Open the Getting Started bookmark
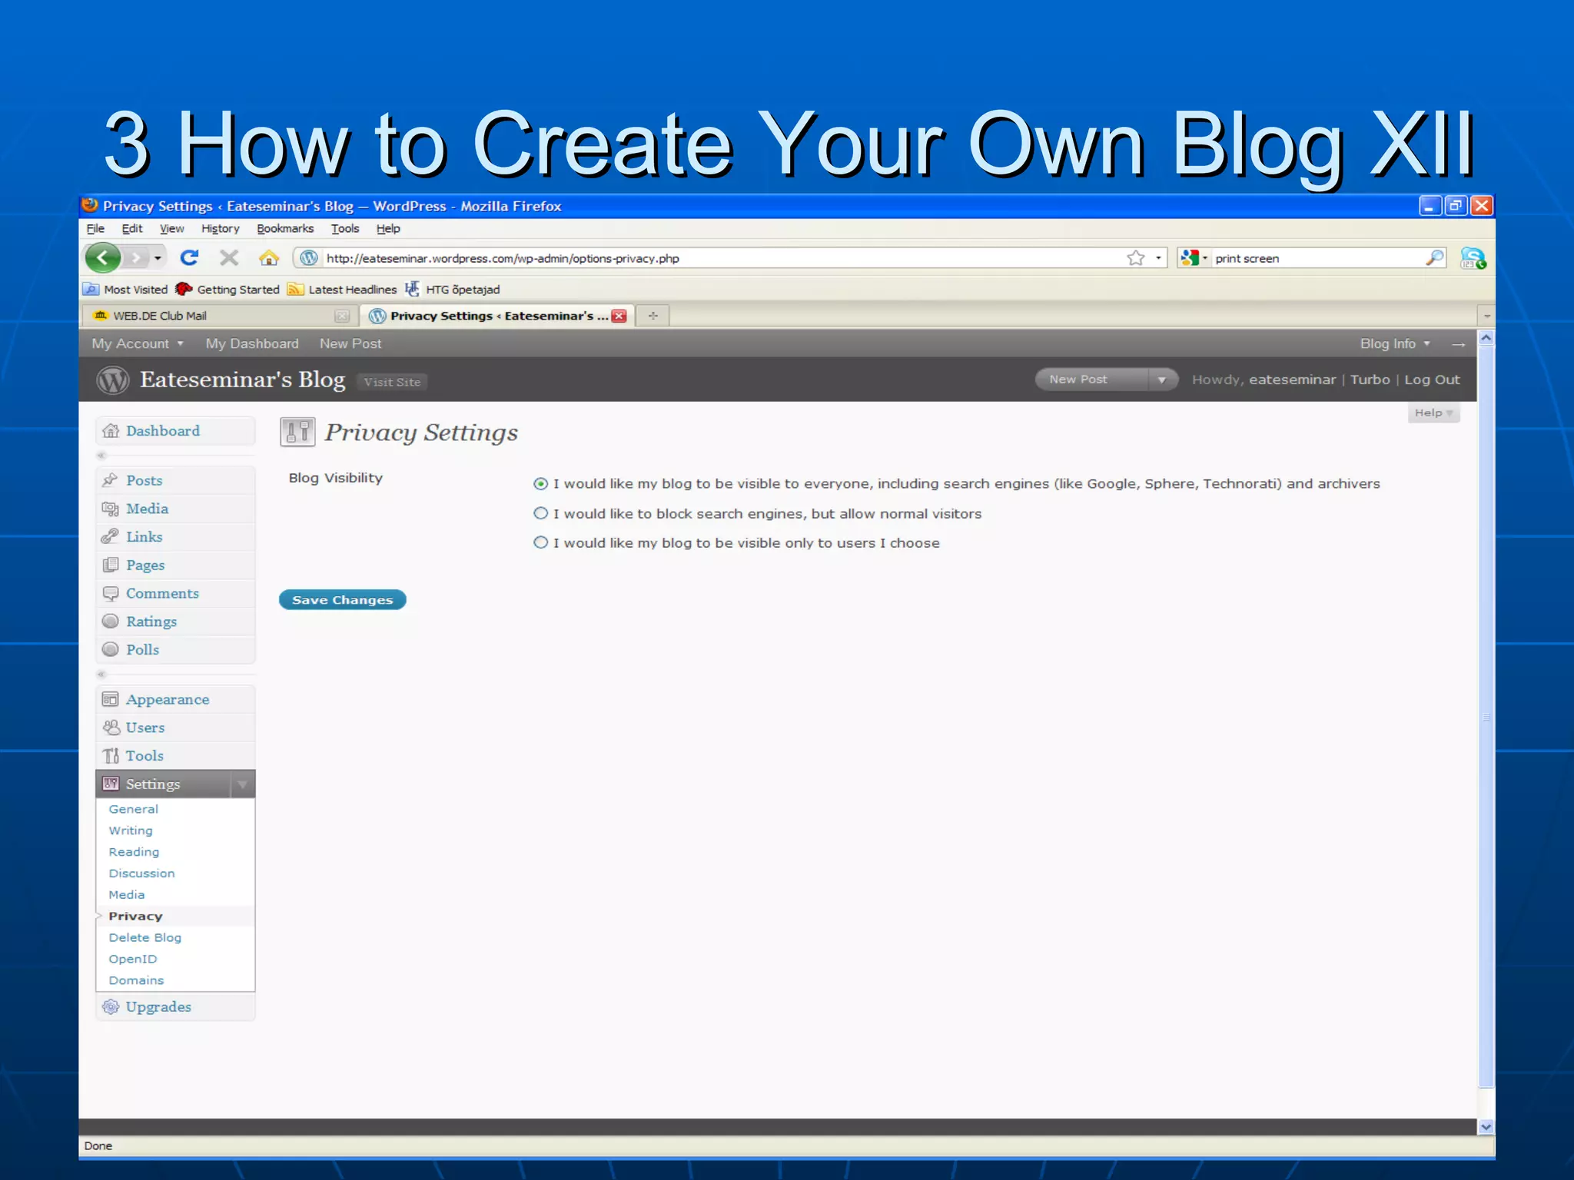 (x=227, y=290)
